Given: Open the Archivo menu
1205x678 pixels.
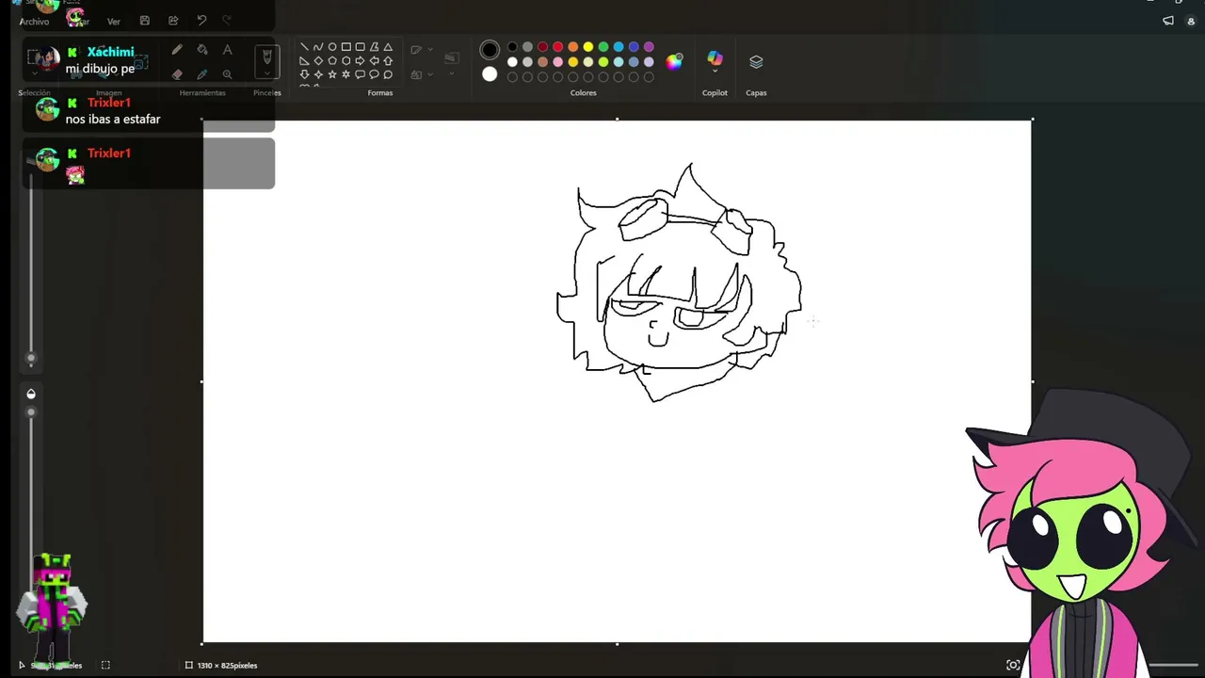Looking at the screenshot, I should (x=34, y=21).
